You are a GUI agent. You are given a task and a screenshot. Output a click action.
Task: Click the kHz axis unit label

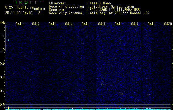pyautogui.click(x=2, y=23)
